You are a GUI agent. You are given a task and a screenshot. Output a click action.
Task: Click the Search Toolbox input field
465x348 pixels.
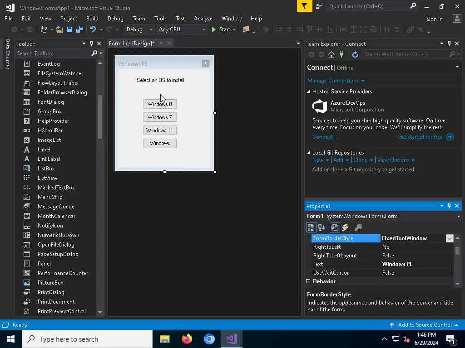54,53
